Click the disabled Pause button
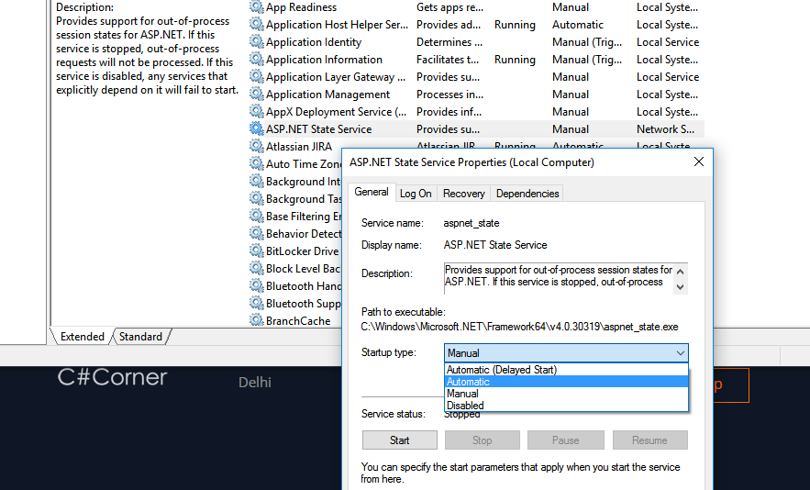The width and height of the screenshot is (810, 490). tap(566, 440)
